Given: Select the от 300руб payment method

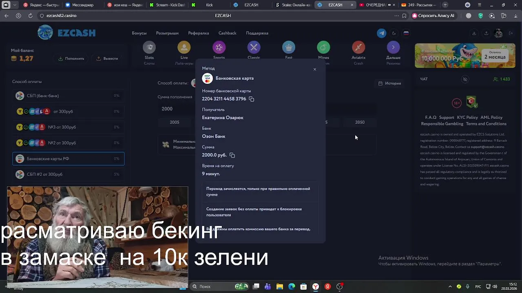Looking at the screenshot, I should point(68,112).
